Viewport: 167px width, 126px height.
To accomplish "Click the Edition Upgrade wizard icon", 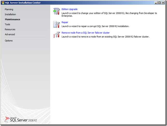I will point(56,11).
